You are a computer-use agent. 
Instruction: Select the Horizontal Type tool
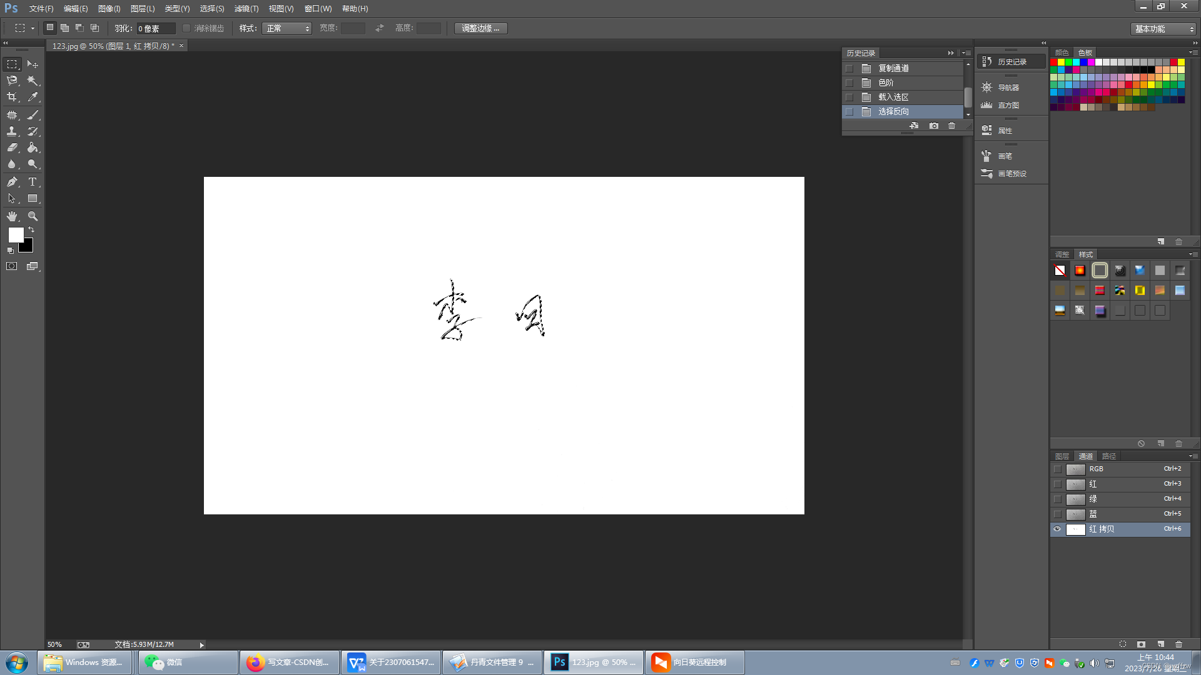pos(33,182)
